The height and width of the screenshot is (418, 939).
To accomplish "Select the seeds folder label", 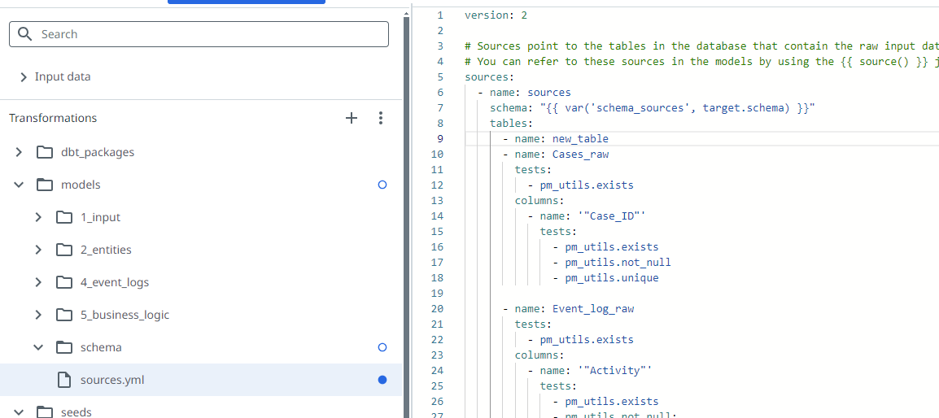I will tap(76, 411).
